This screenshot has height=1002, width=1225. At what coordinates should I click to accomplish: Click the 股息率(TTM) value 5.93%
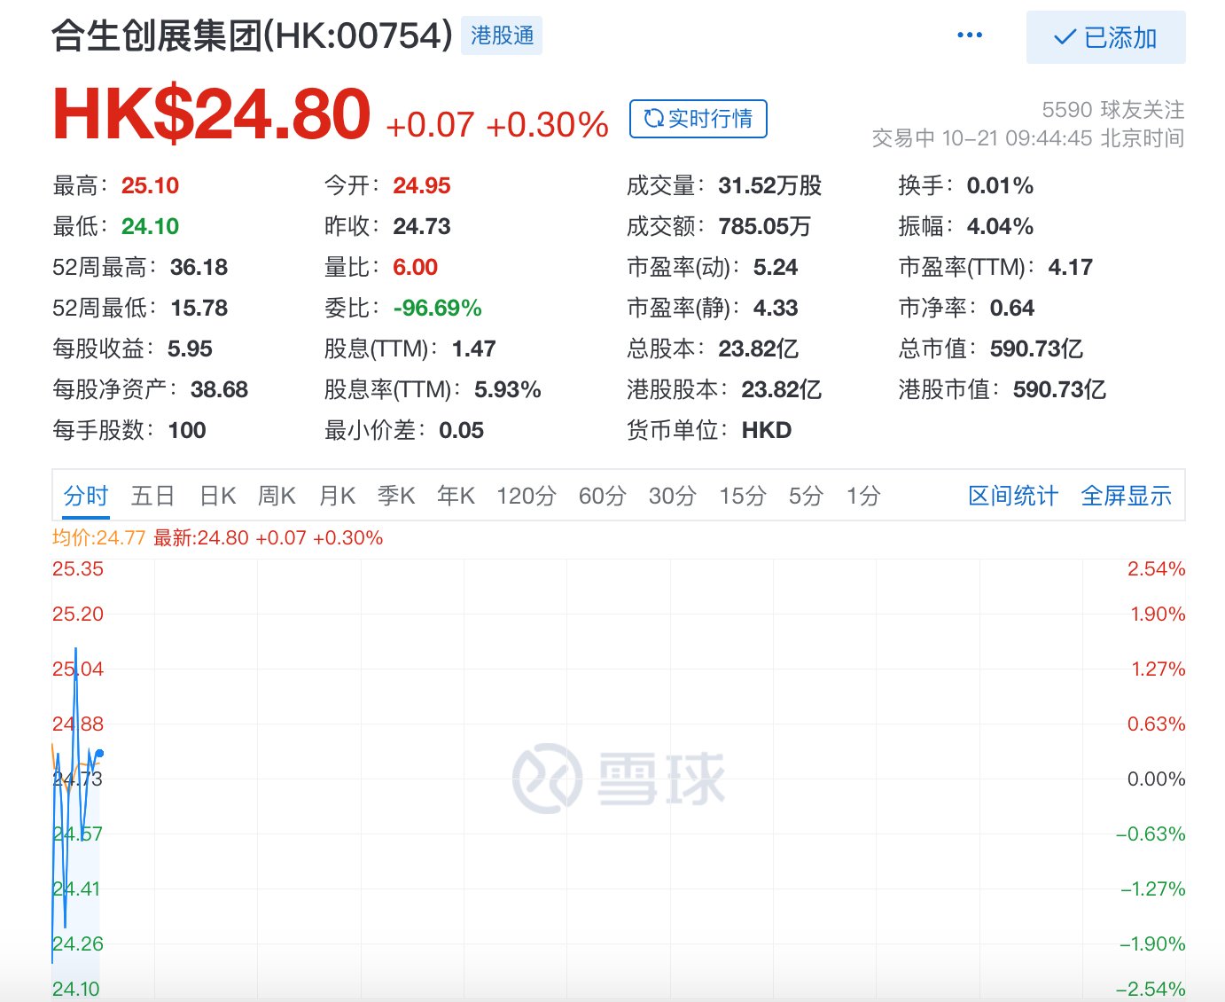[508, 389]
